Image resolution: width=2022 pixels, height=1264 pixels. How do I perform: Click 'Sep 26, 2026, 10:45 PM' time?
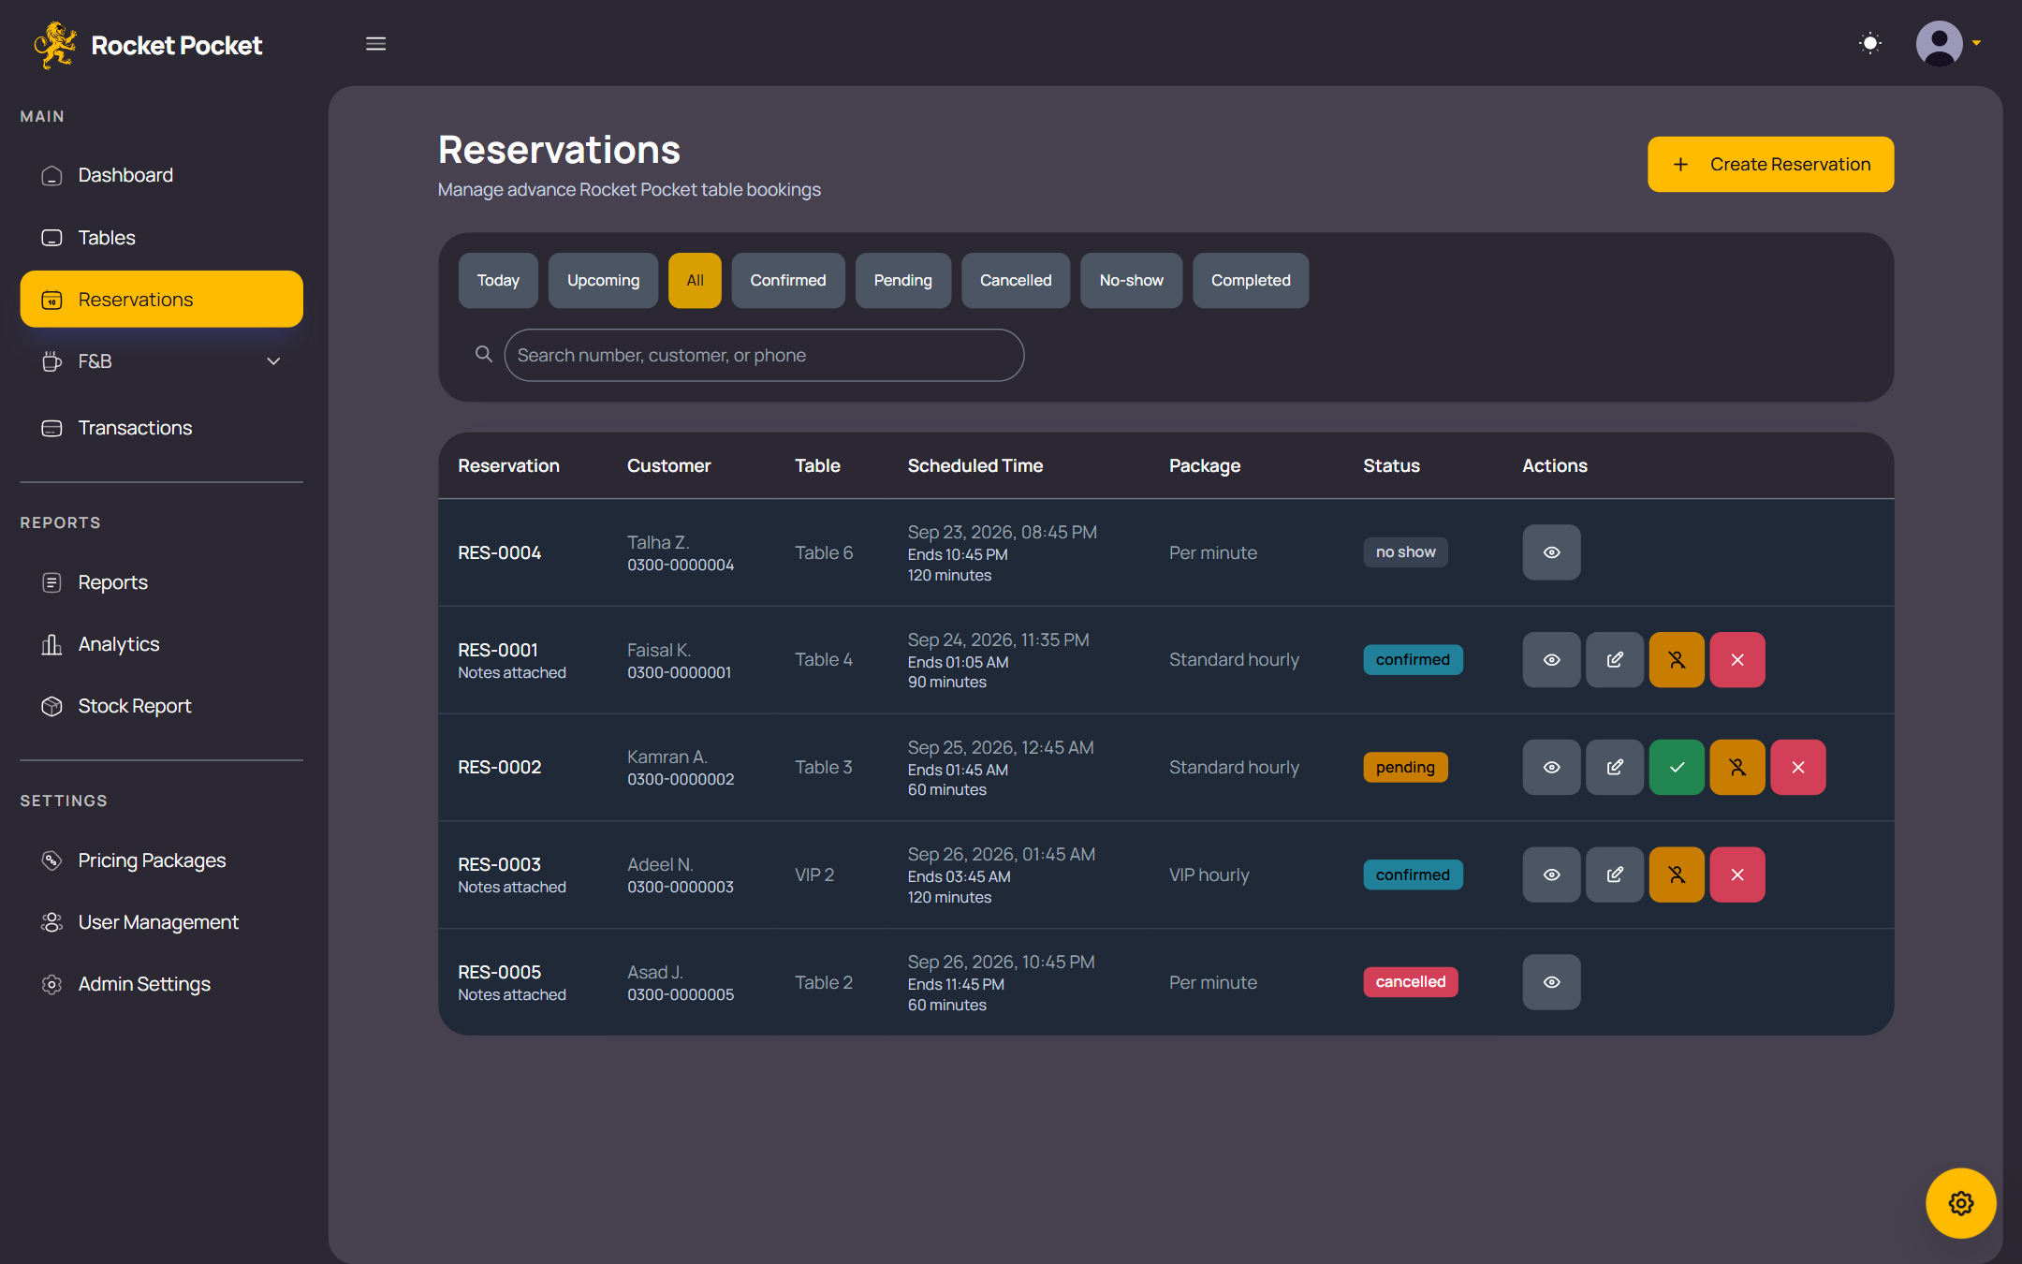coord(1001,962)
